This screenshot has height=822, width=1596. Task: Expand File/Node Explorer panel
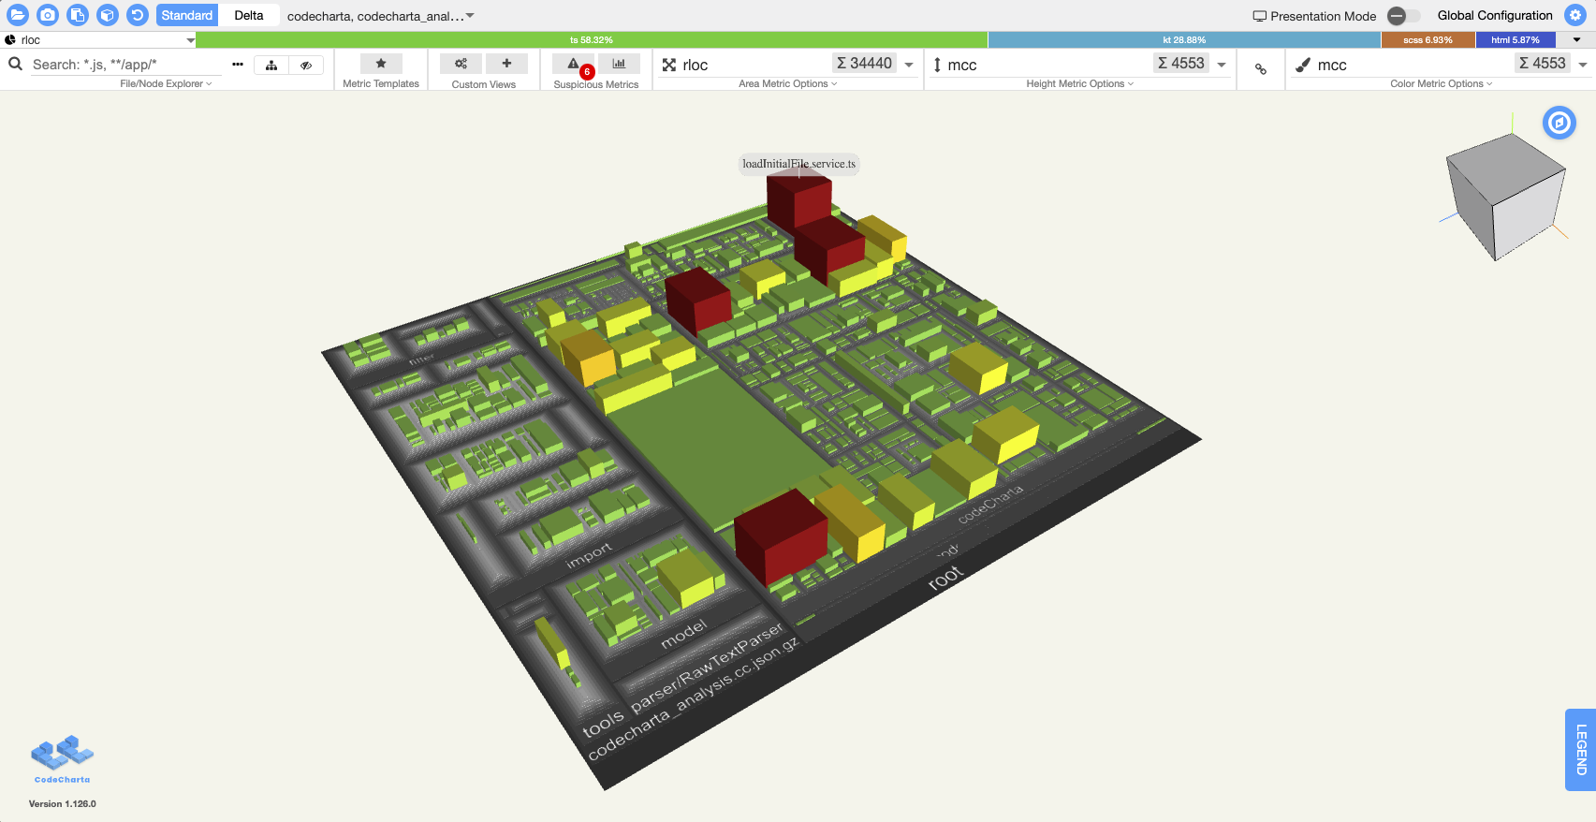point(167,84)
